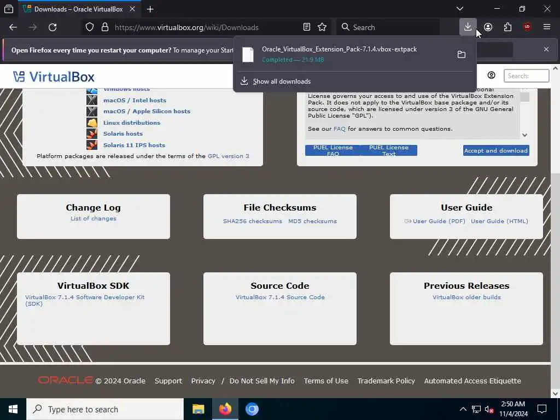The height and width of the screenshot is (420, 560).
Task: Open the VirtualBox site user account icon
Action: pyautogui.click(x=492, y=75)
